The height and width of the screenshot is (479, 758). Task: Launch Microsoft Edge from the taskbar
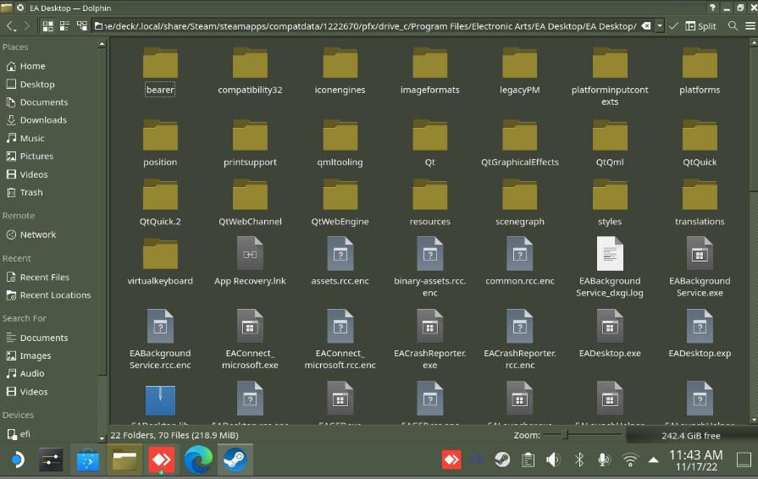coord(197,460)
